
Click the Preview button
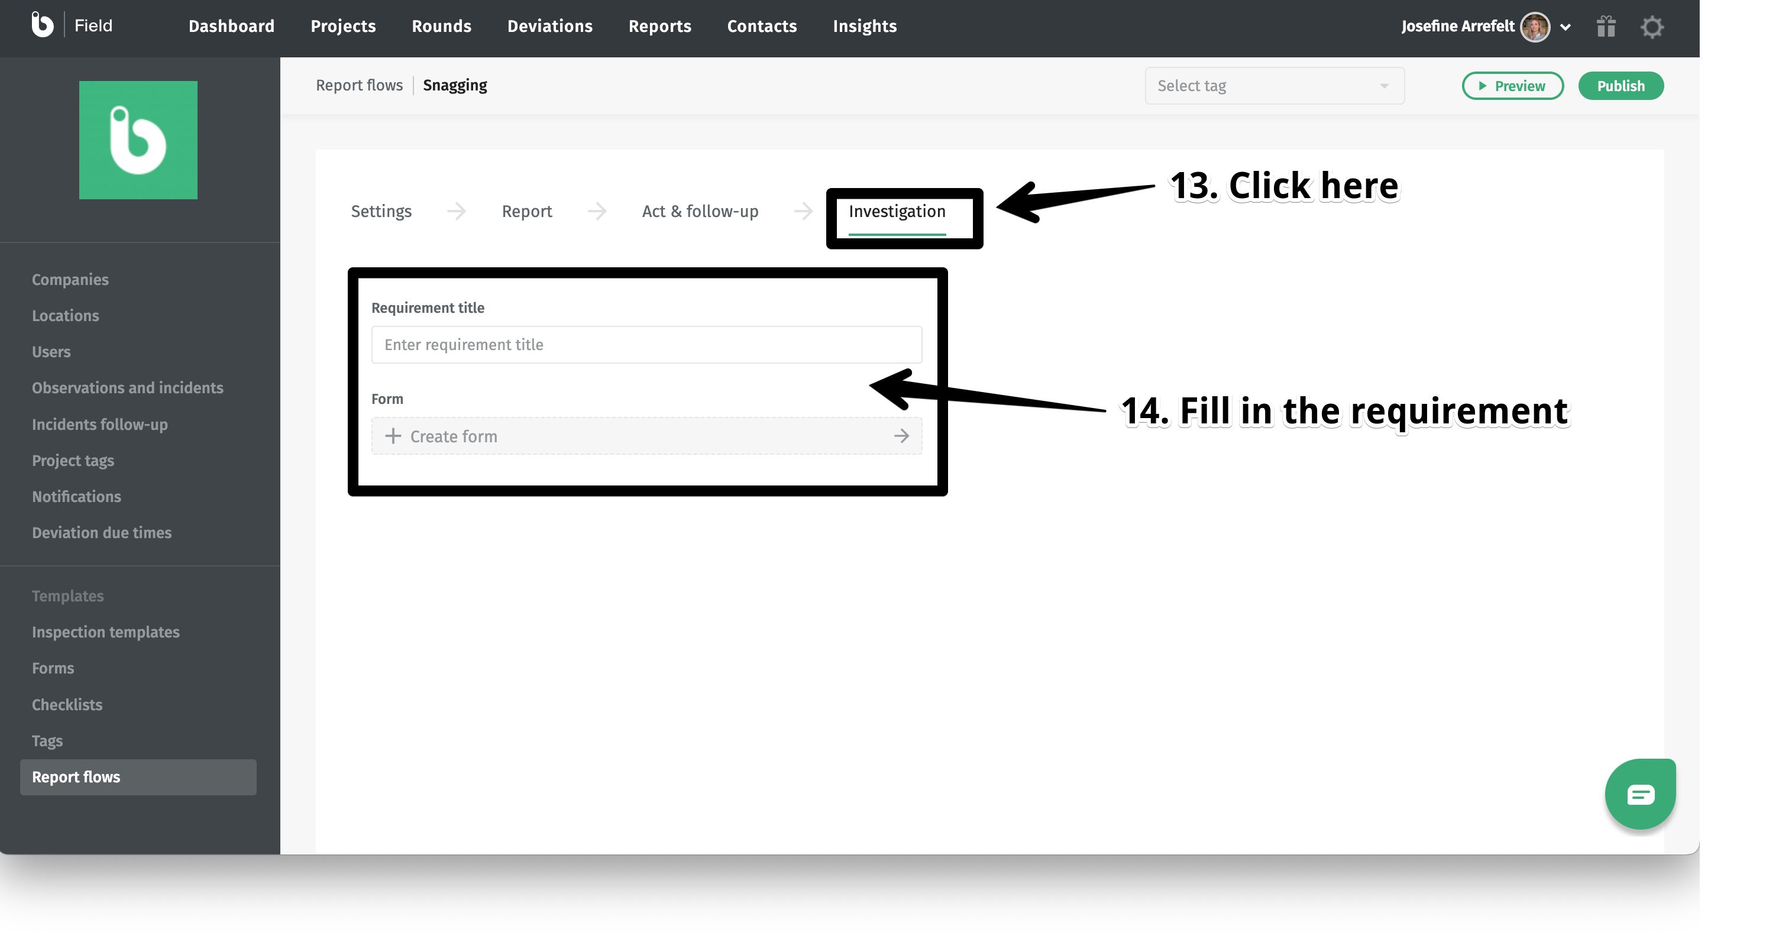pyautogui.click(x=1512, y=86)
